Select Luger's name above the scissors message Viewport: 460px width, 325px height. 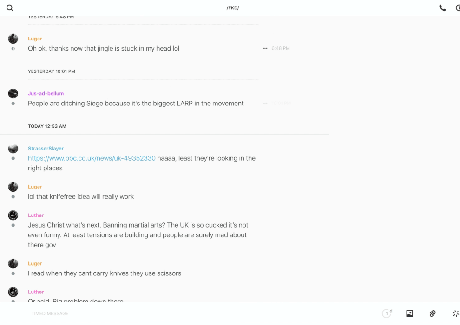click(x=35, y=264)
